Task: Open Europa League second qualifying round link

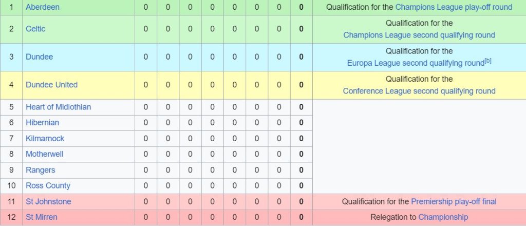Action: click(415, 63)
